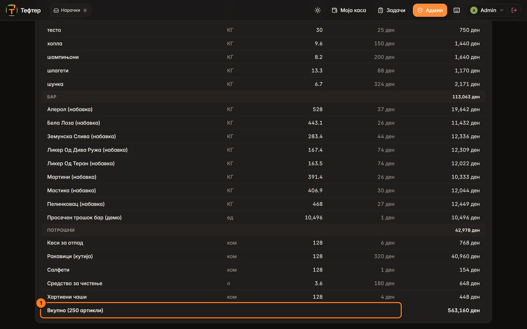Select Мастика (набавка) row
527x329 pixels.
coord(263,191)
